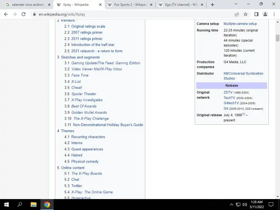Screen dimensions: 280x210
Task: Go to Recurring characters section
Action: pyautogui.click(x=88, y=137)
